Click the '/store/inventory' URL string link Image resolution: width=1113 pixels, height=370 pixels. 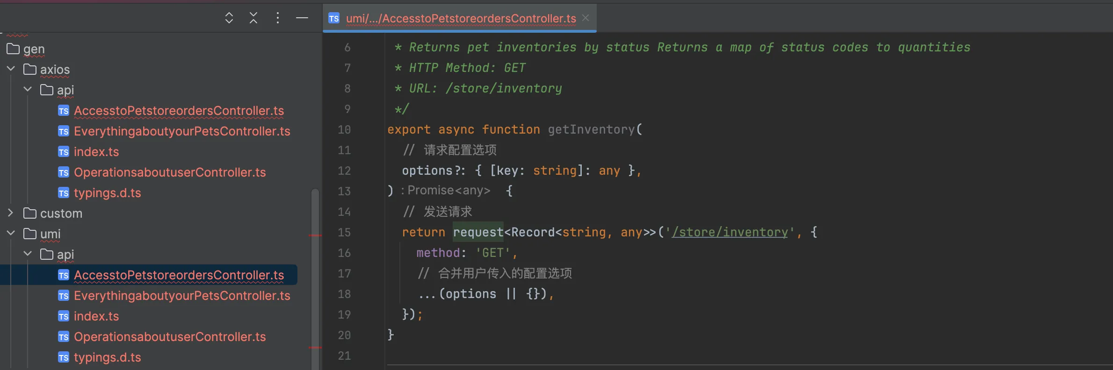pos(730,232)
